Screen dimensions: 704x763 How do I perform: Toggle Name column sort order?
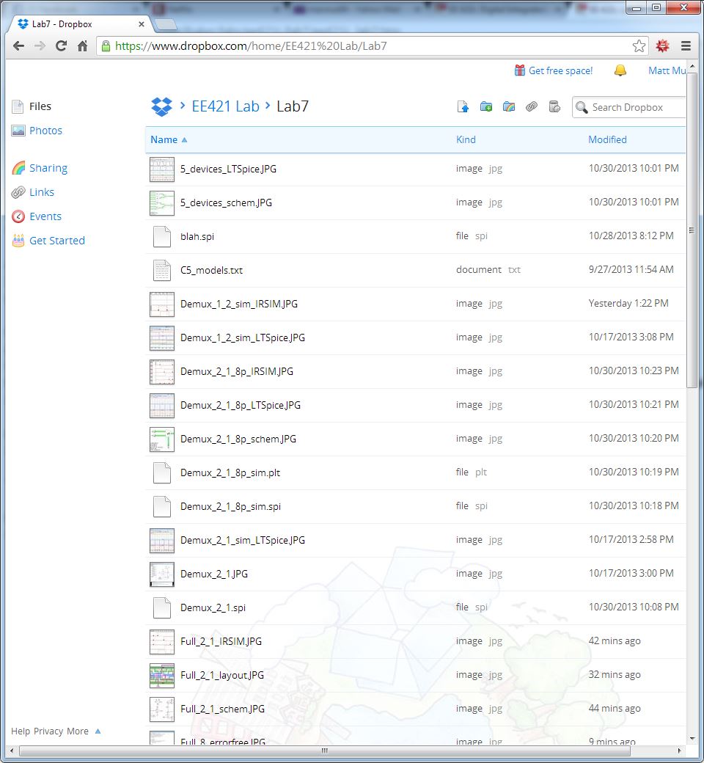coord(162,139)
